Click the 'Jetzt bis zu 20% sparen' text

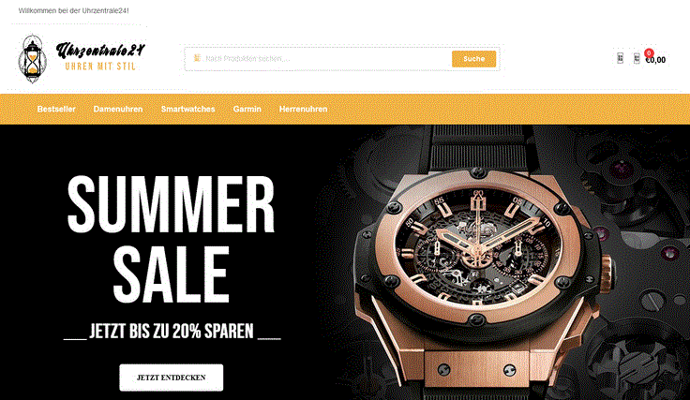point(172,332)
